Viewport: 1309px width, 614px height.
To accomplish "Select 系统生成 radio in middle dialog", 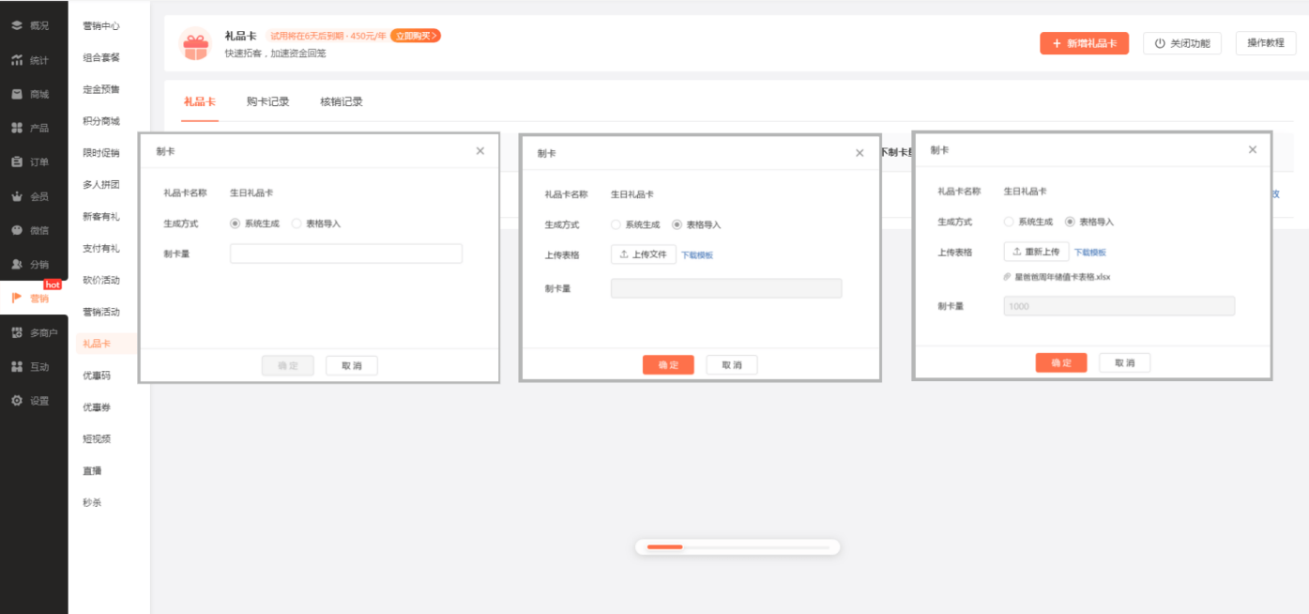I will coord(616,224).
